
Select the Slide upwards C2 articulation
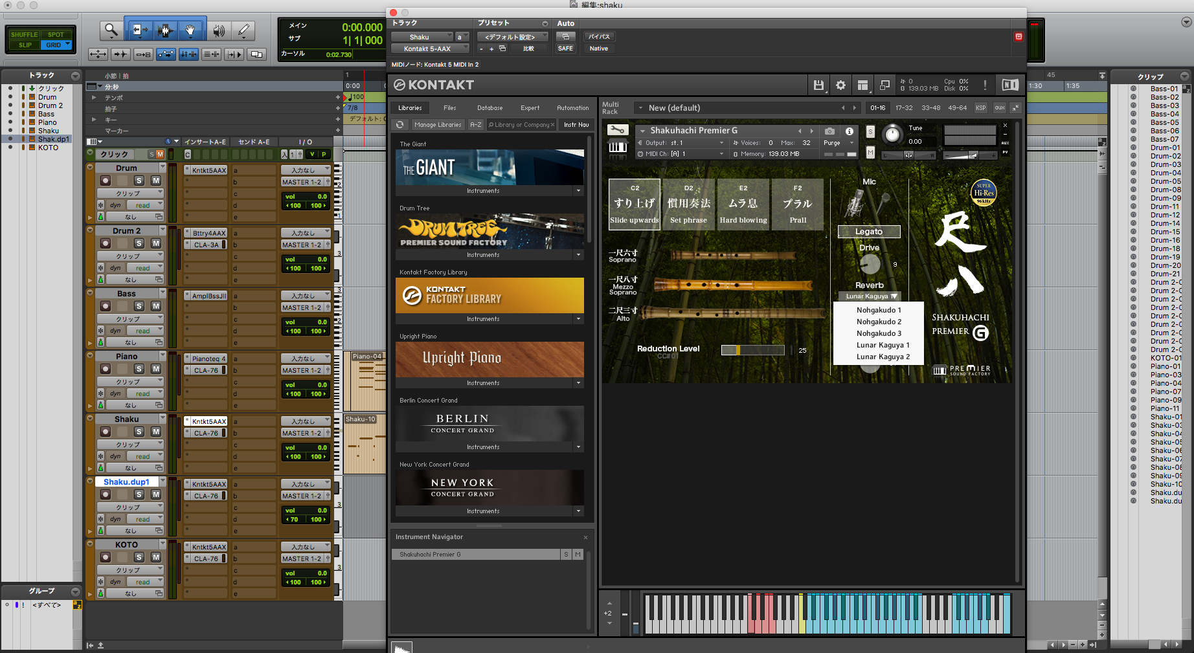[635, 205]
